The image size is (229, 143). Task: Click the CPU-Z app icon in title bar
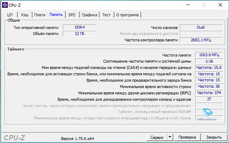[5, 5]
